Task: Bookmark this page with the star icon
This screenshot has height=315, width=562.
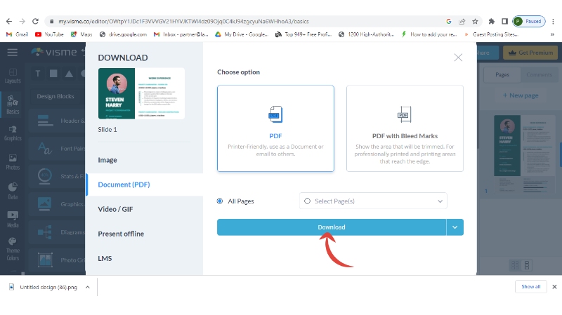Action: (476, 22)
